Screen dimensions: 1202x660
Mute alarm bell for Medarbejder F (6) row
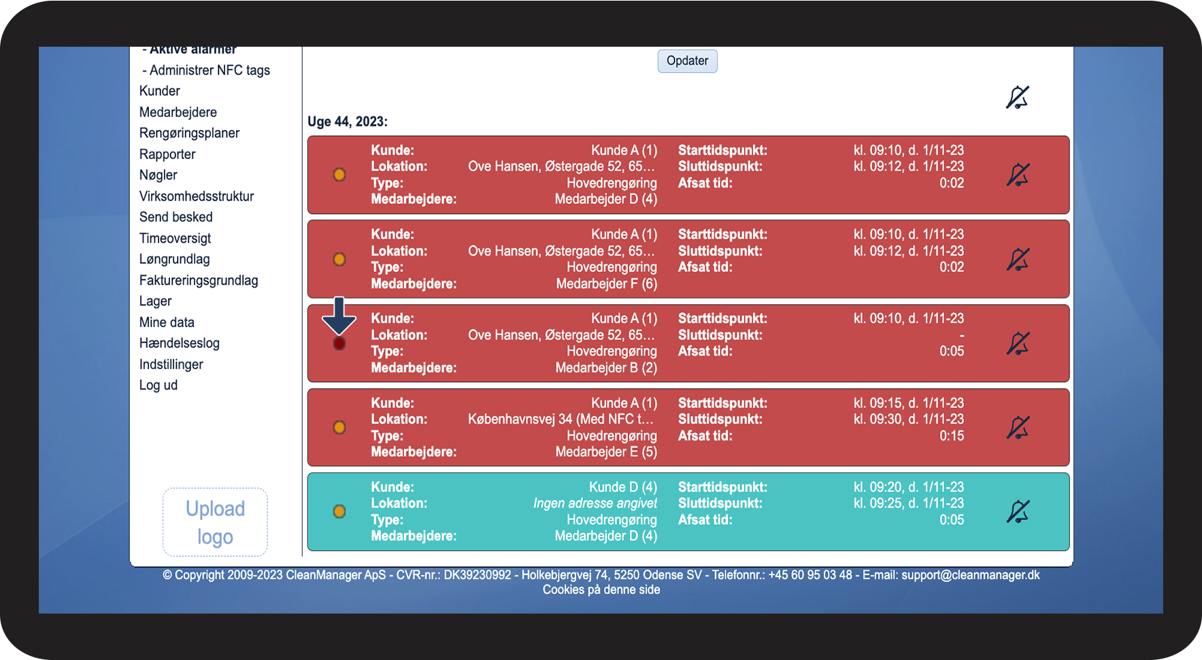tap(1018, 259)
